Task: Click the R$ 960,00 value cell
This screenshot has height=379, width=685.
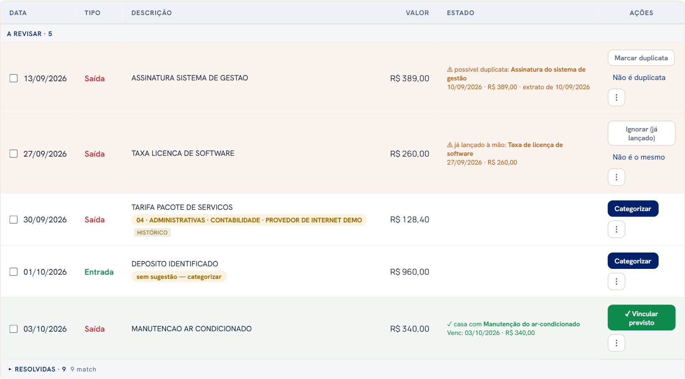Action: click(410, 272)
